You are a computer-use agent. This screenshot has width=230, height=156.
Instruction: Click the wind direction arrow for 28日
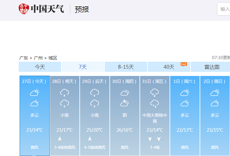coord(60,139)
